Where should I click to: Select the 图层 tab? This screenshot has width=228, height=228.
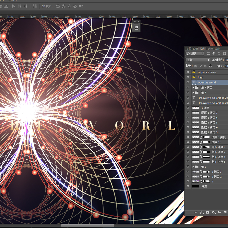tap(202, 49)
